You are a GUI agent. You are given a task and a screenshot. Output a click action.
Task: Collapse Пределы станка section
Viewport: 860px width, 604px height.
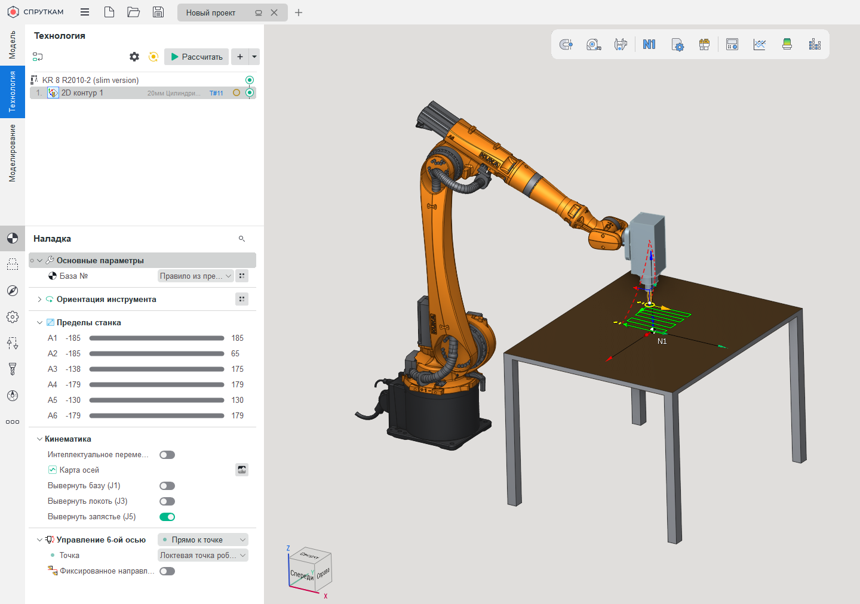point(39,322)
